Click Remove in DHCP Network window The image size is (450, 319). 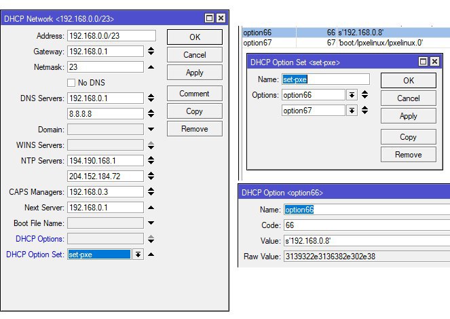pyautogui.click(x=195, y=129)
